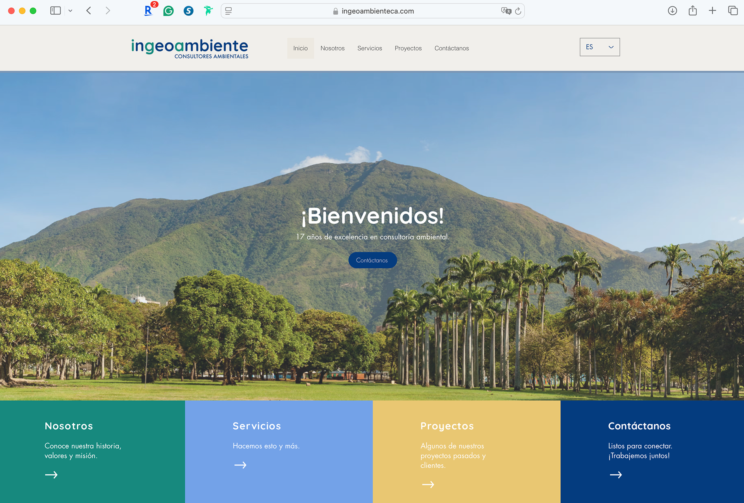Open the R extension with badge
Image resolution: width=744 pixels, height=503 pixels.
[148, 10]
